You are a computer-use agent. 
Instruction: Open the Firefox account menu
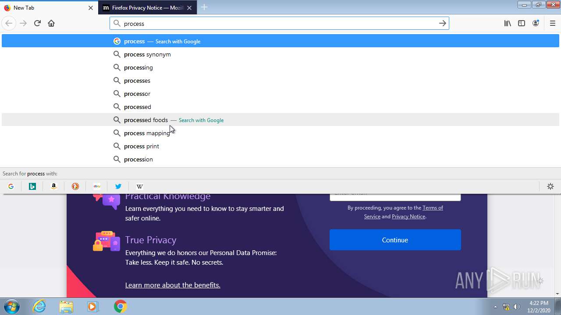(536, 23)
